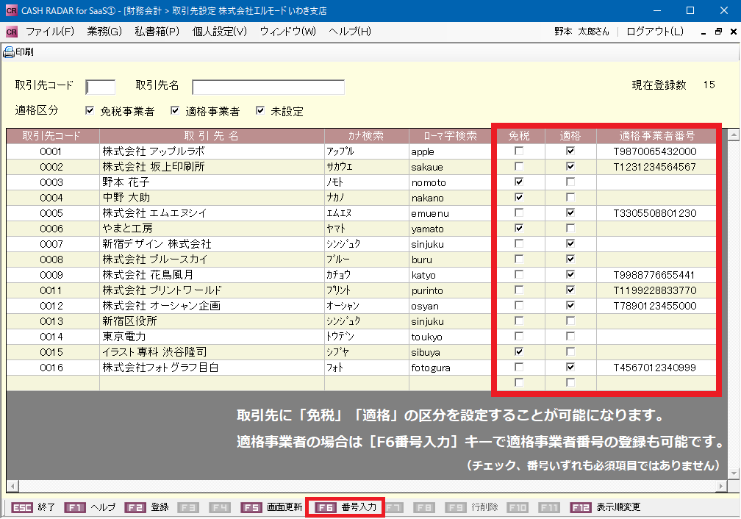Click the printer icon for 印刷
The image size is (741, 519).
(x=9, y=52)
